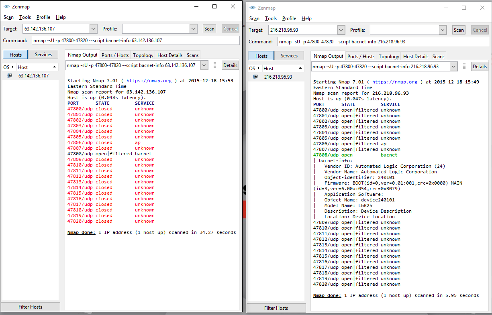Open Tools menu in left window

[x=25, y=17]
